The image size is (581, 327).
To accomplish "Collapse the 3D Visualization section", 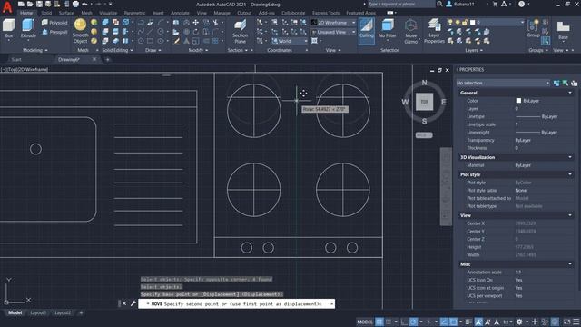I will click(570, 157).
